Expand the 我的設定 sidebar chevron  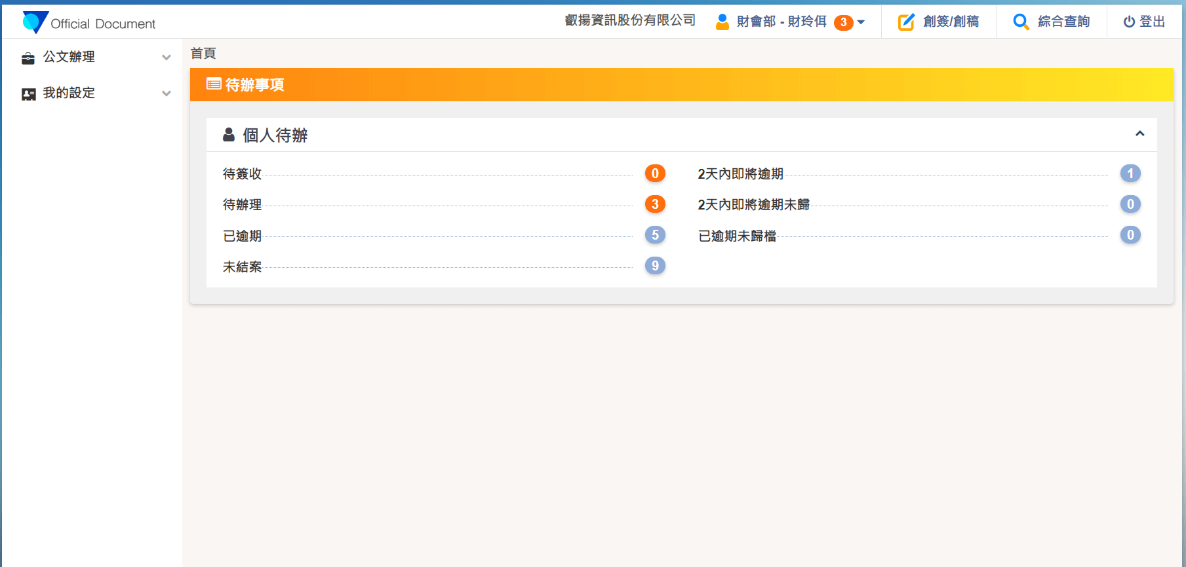tap(167, 94)
